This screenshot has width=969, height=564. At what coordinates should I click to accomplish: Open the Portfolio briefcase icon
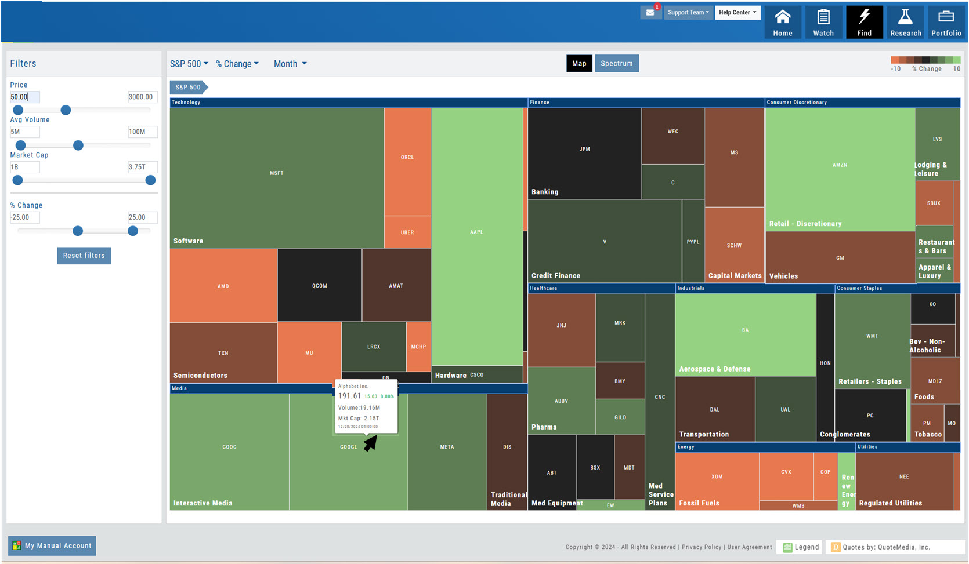[946, 23]
